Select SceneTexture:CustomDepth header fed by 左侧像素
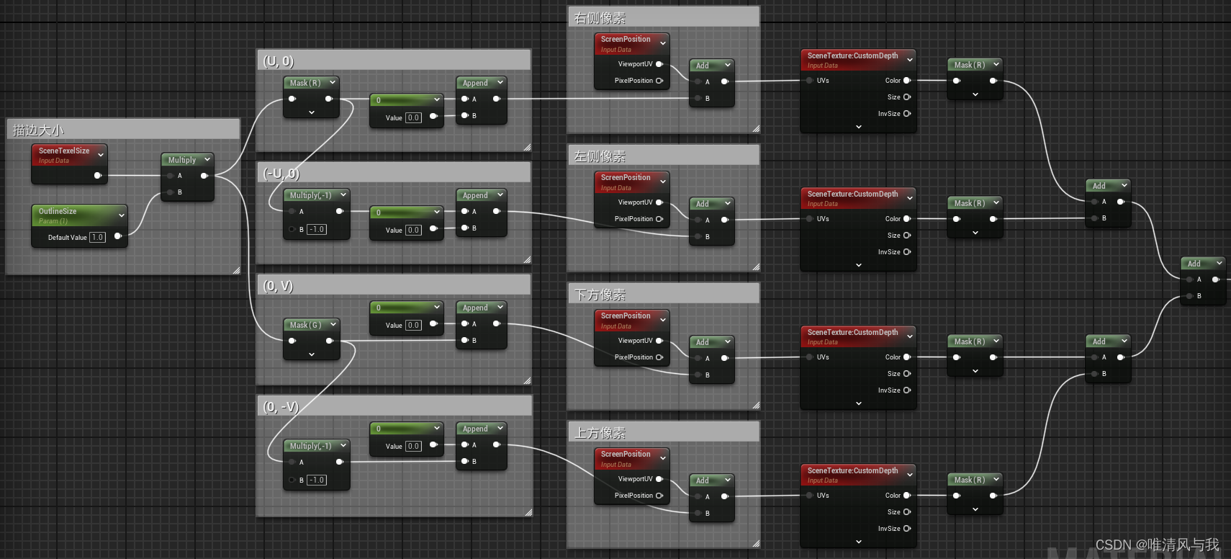Image resolution: width=1231 pixels, height=559 pixels. [x=858, y=198]
